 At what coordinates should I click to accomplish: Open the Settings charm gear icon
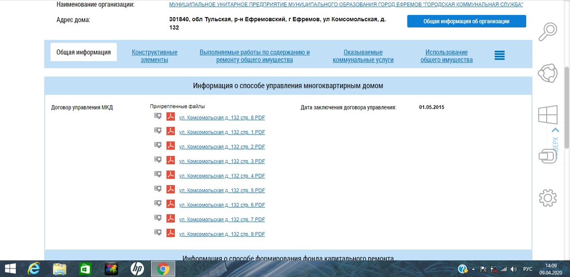click(x=548, y=197)
